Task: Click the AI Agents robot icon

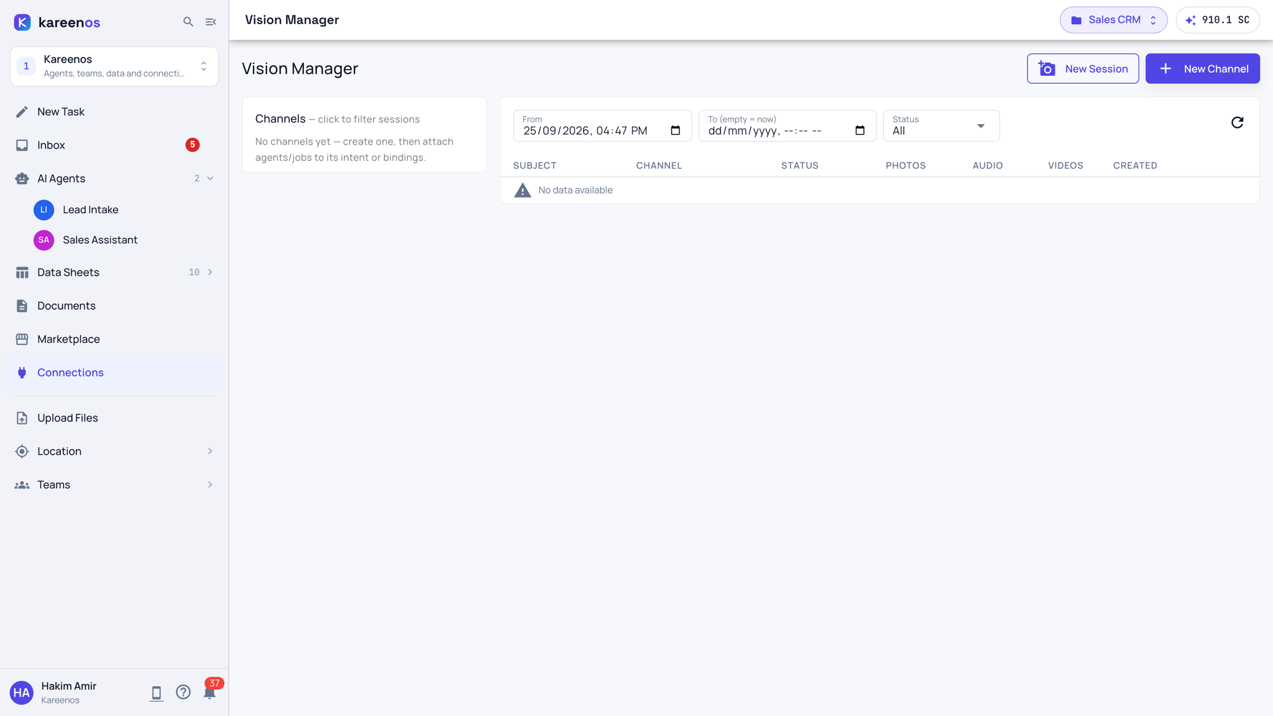Action: pos(22,178)
